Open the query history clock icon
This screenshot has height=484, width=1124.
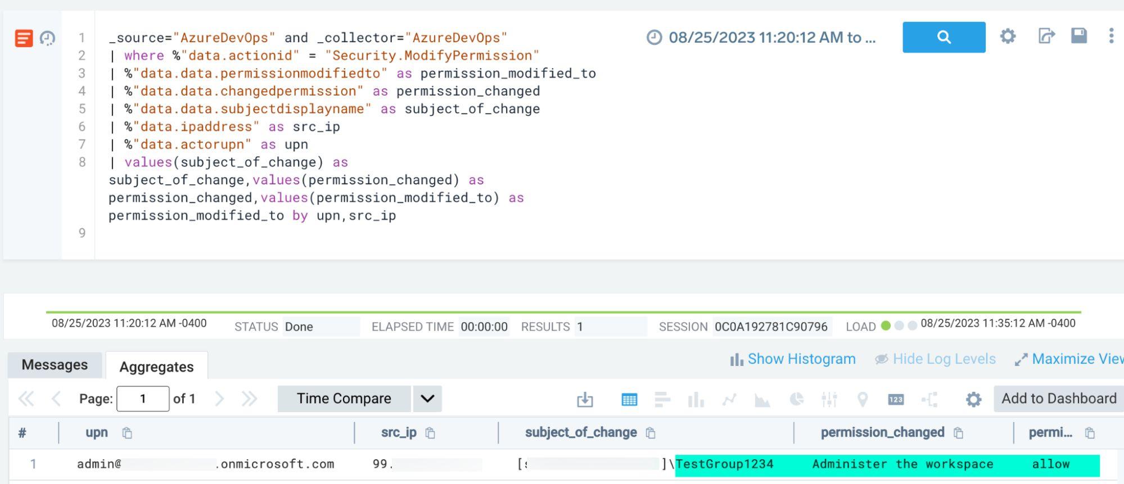click(x=47, y=38)
